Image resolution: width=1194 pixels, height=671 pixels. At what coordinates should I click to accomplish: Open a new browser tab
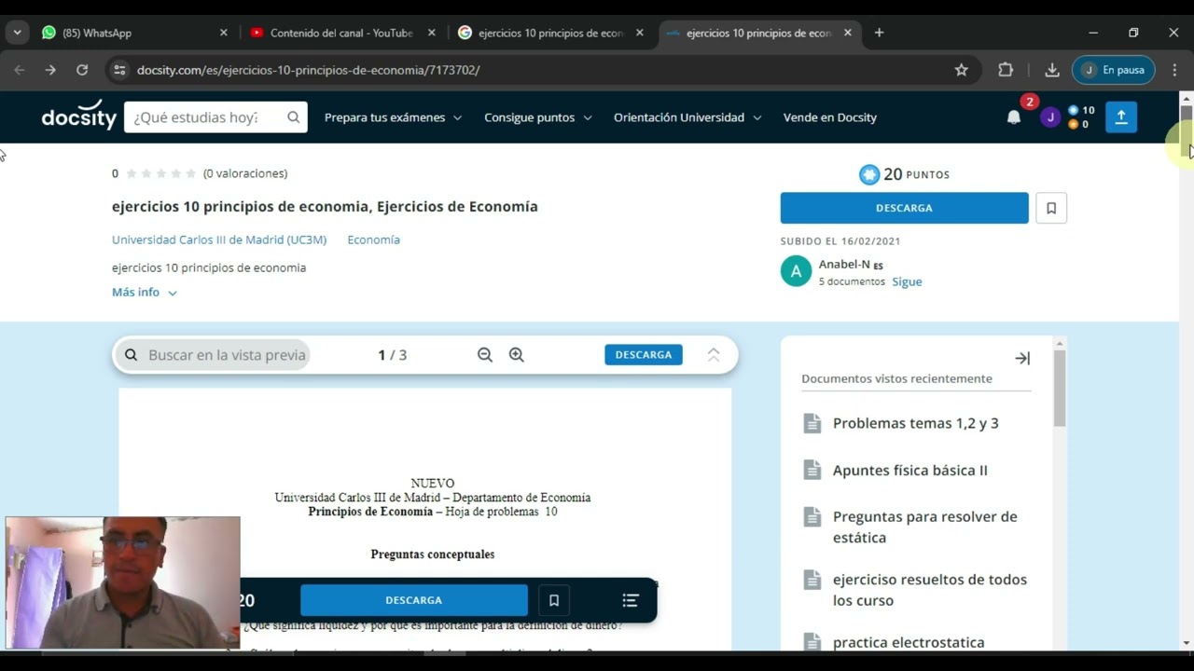click(x=879, y=33)
